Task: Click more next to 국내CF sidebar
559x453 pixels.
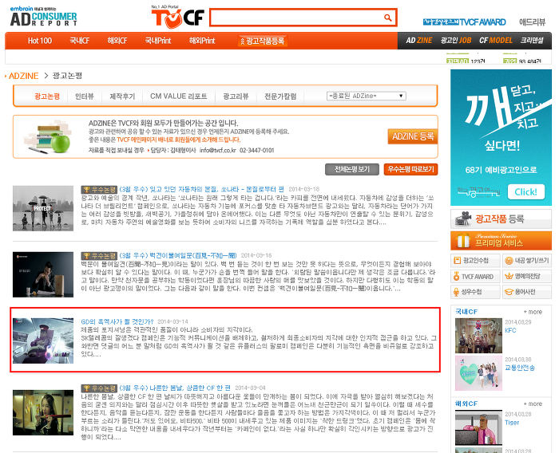Action: 533,312
